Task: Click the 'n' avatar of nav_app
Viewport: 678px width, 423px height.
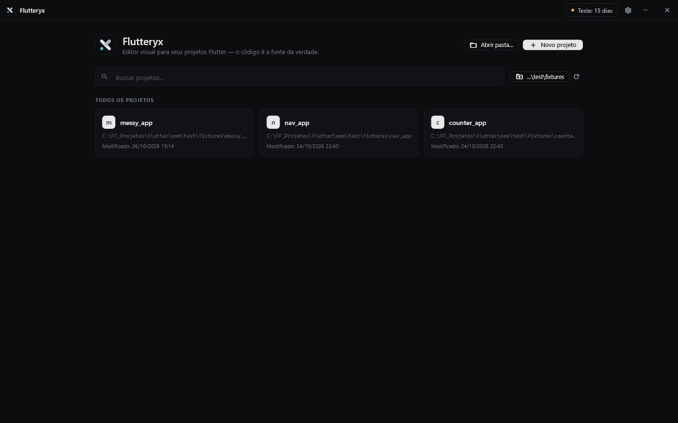Action: pos(273,122)
